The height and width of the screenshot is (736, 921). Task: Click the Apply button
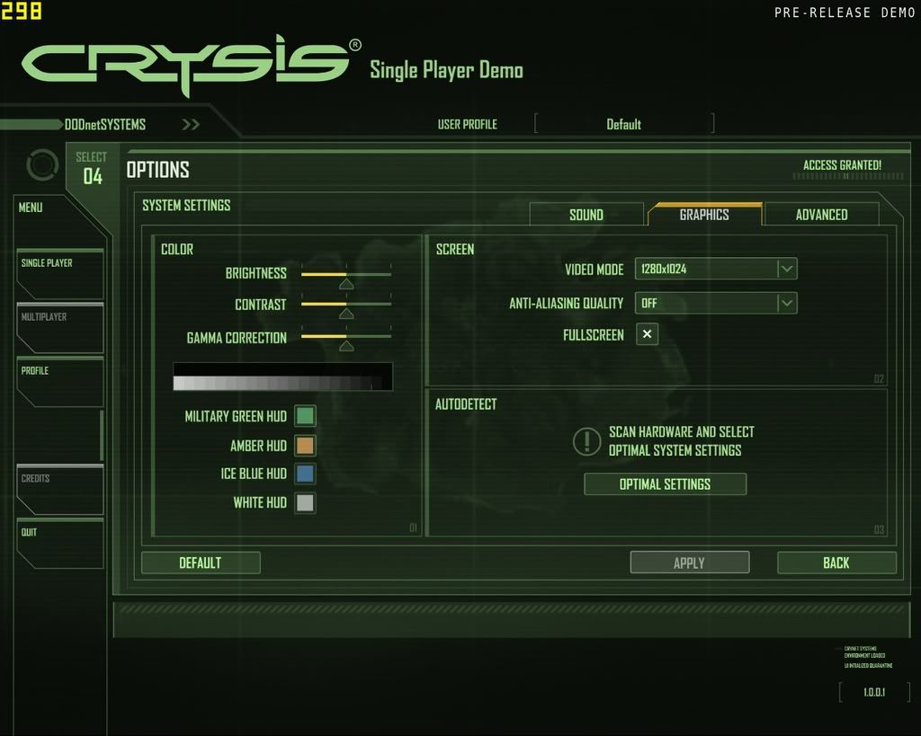click(x=690, y=563)
